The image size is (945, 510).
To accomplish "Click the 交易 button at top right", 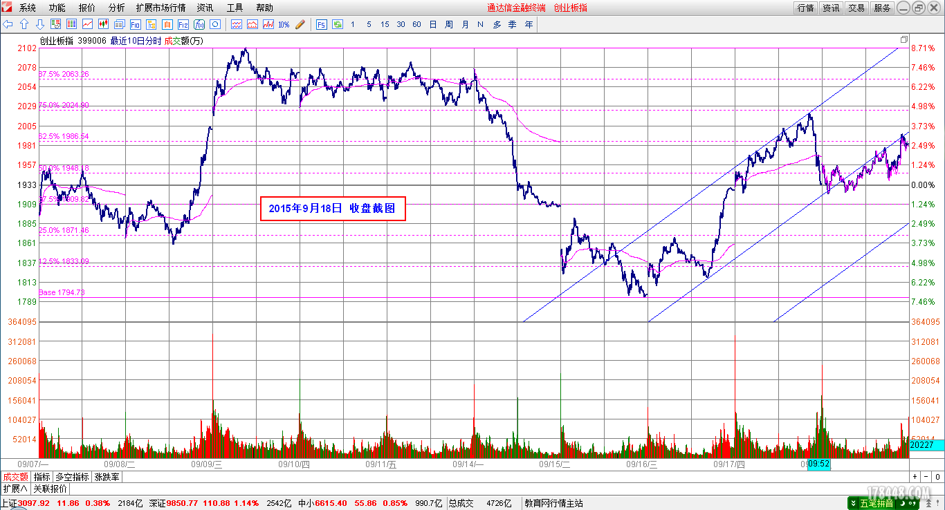I will point(856,8).
